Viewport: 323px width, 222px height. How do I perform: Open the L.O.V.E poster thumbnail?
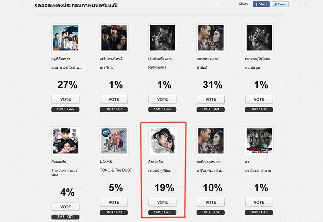(114, 141)
